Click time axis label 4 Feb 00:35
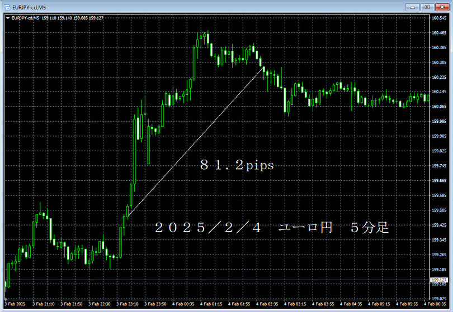 tap(183, 304)
